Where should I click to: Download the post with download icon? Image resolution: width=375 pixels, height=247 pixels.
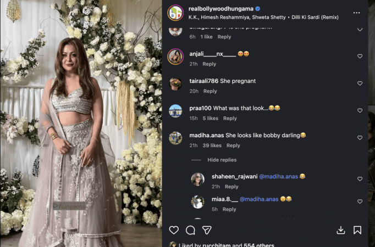(x=341, y=230)
